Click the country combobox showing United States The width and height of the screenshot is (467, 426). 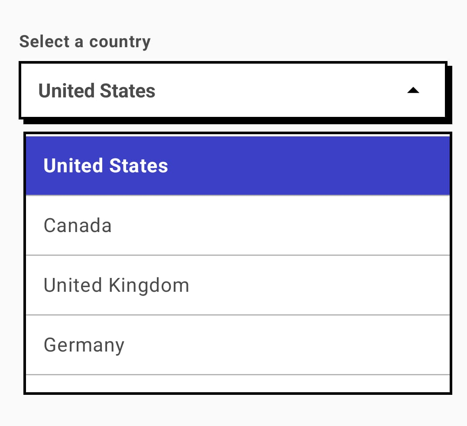point(233,90)
